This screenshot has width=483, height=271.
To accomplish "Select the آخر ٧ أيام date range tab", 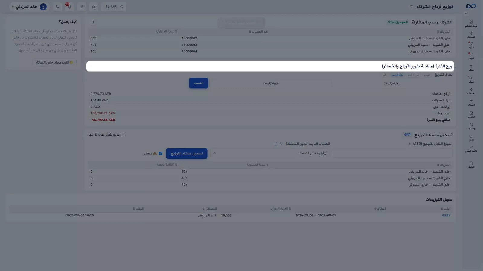I will [414, 75].
